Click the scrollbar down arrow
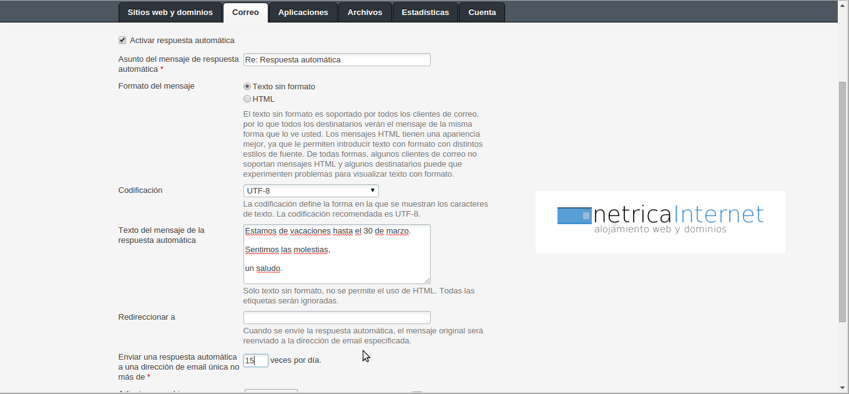The width and height of the screenshot is (849, 394). click(x=843, y=388)
